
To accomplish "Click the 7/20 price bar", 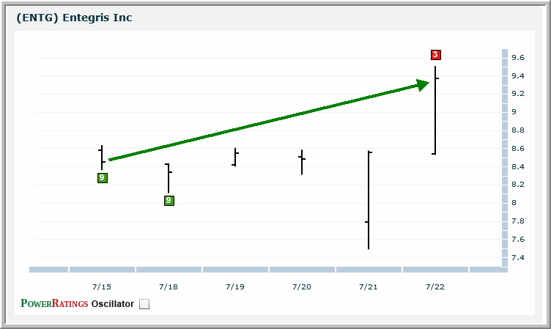I will click(x=302, y=162).
